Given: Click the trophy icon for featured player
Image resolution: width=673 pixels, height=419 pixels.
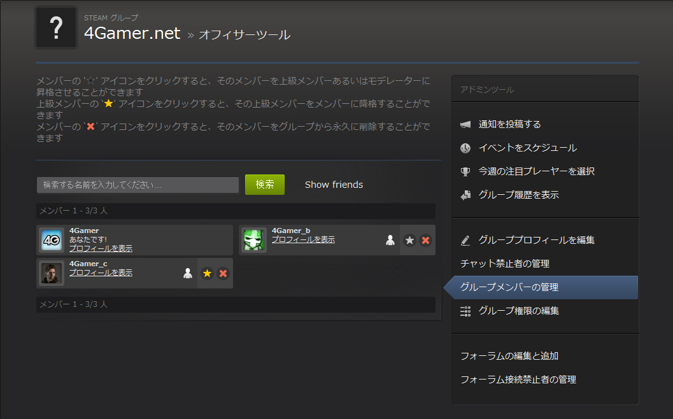Looking at the screenshot, I should coord(465,172).
